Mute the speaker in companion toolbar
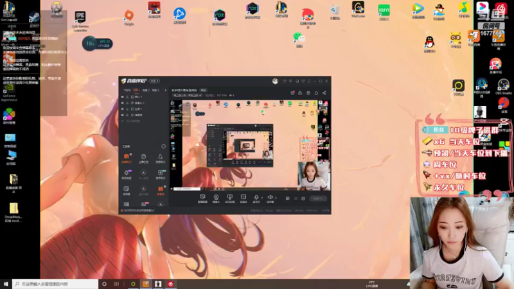 point(269,197)
